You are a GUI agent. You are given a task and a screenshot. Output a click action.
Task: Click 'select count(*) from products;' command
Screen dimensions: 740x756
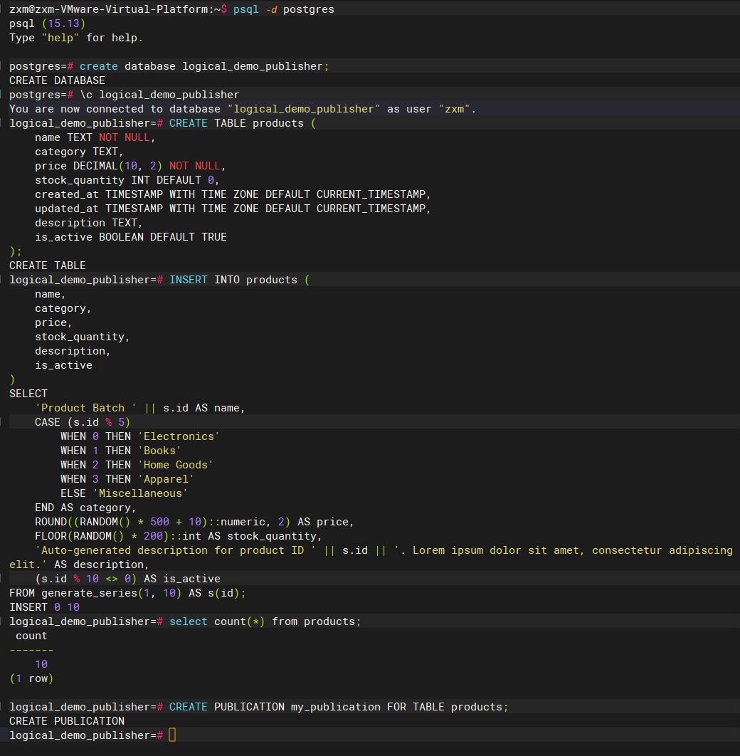265,621
